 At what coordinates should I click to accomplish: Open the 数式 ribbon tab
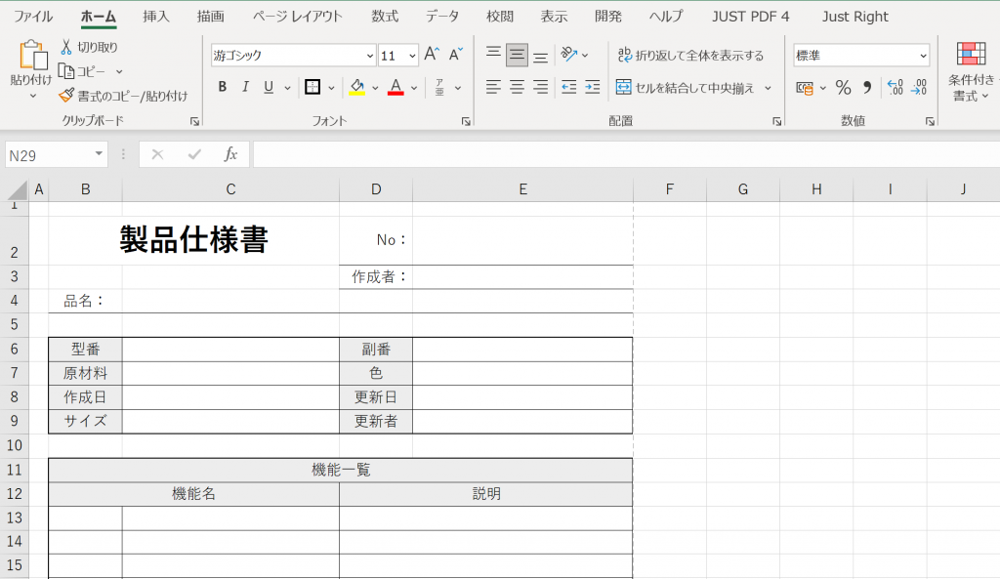point(385,17)
